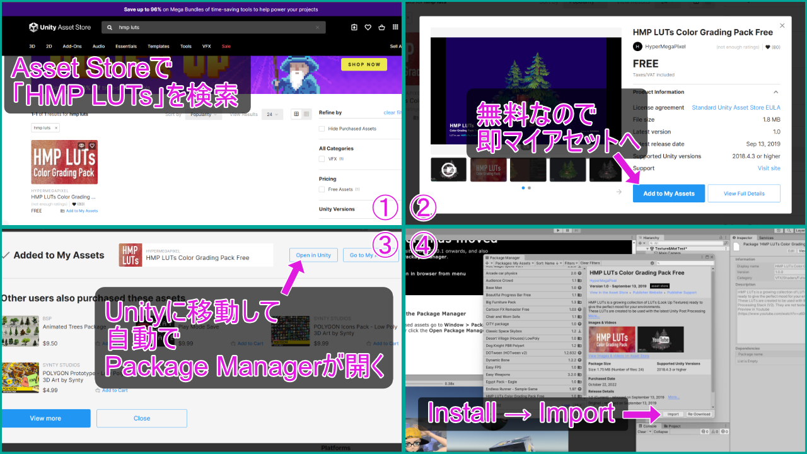Screen dimensions: 807x454
Task: Click the Unity Asset Store logo
Action: pyautogui.click(x=60, y=27)
